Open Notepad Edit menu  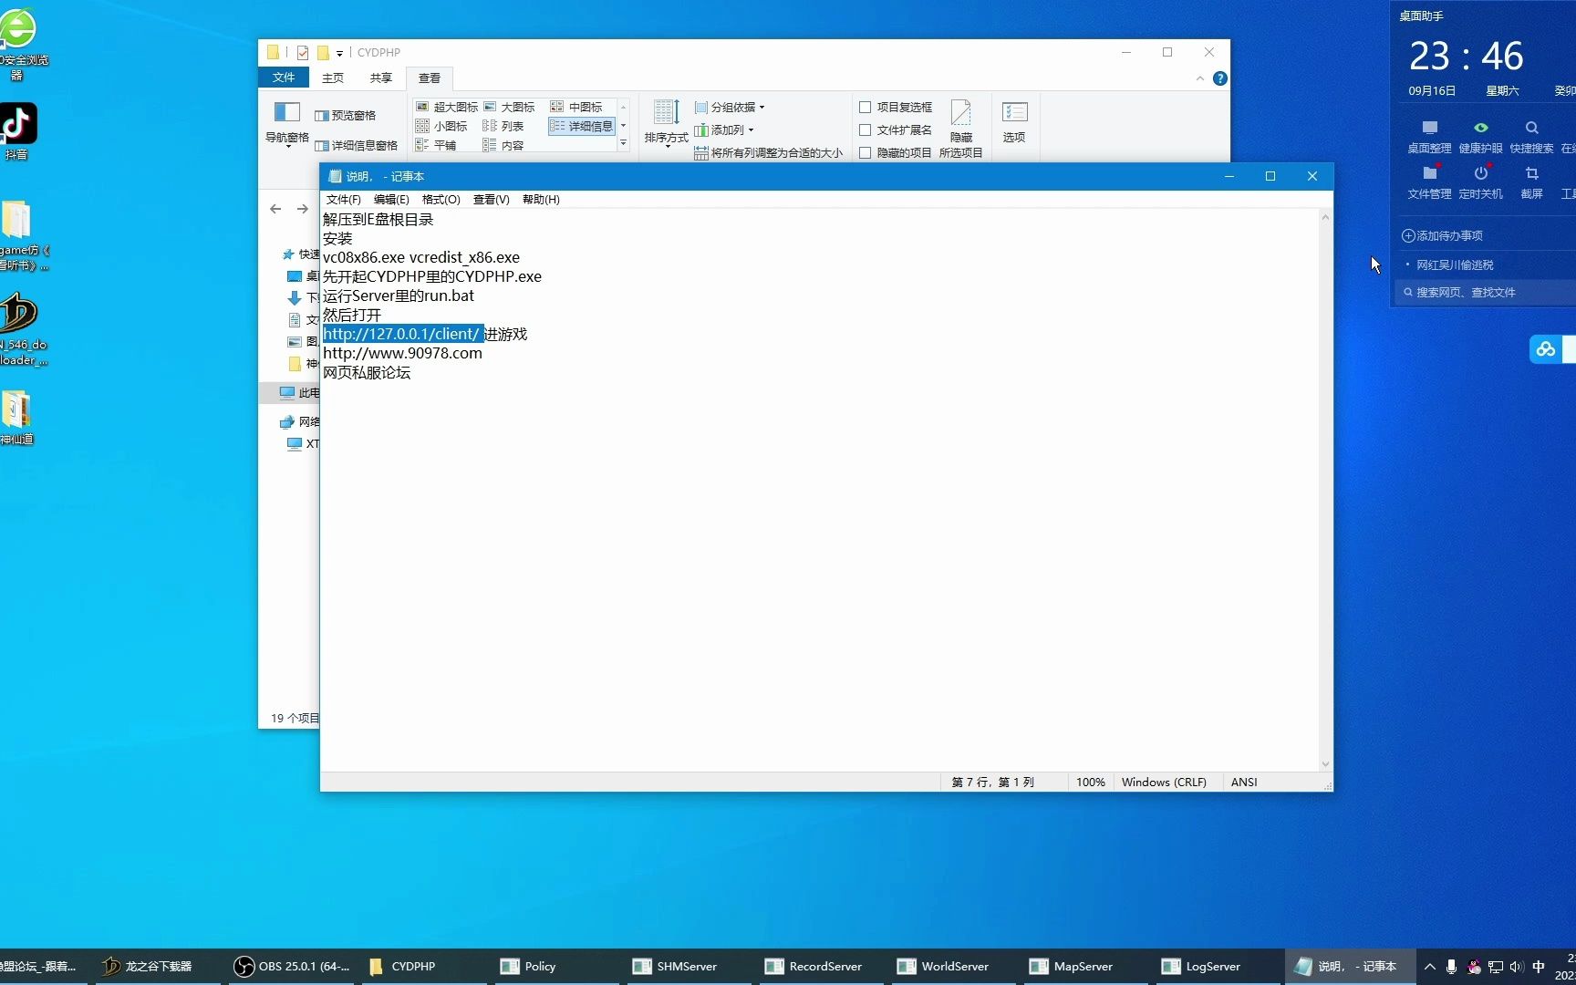tap(391, 199)
